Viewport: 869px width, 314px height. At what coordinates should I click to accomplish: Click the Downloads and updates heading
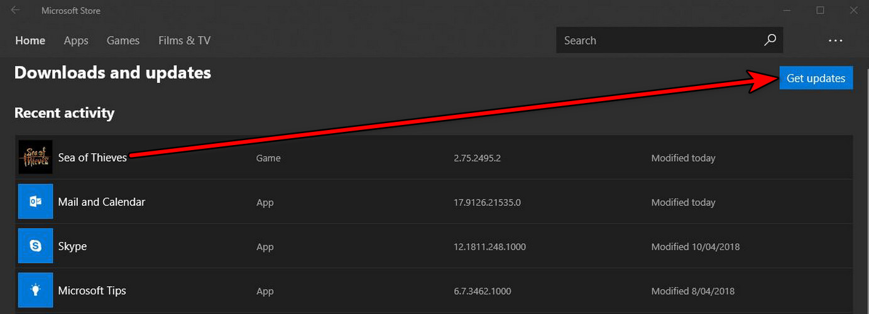point(112,73)
